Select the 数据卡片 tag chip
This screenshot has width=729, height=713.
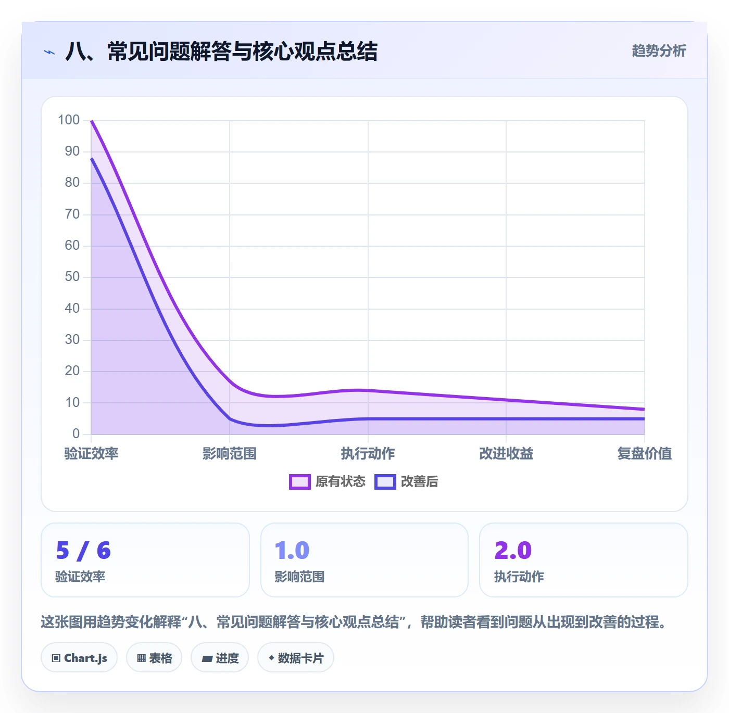point(296,658)
